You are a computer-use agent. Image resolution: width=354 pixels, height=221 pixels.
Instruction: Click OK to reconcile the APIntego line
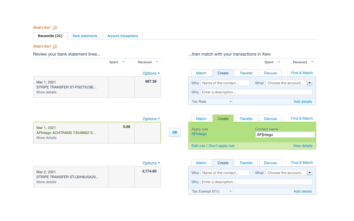coord(175,132)
